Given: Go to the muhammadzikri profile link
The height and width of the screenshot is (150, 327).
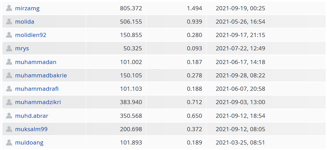Looking at the screenshot, I should click(38, 102).
